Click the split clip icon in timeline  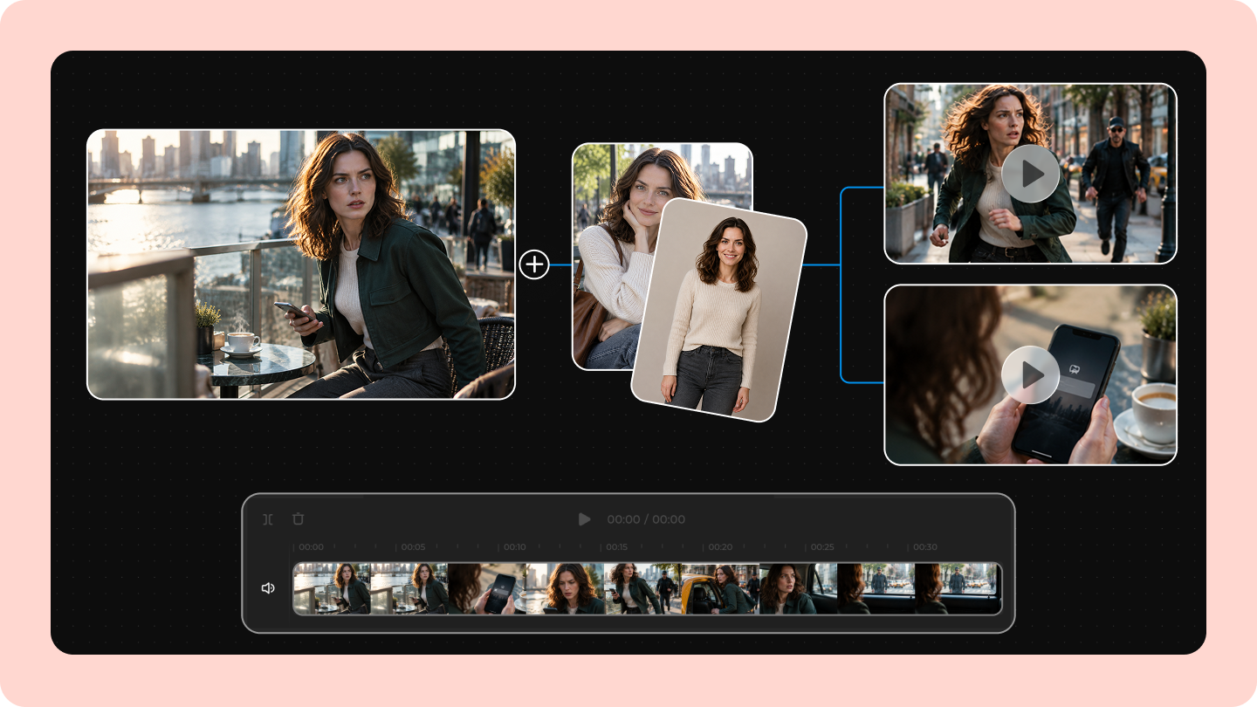coord(268,519)
